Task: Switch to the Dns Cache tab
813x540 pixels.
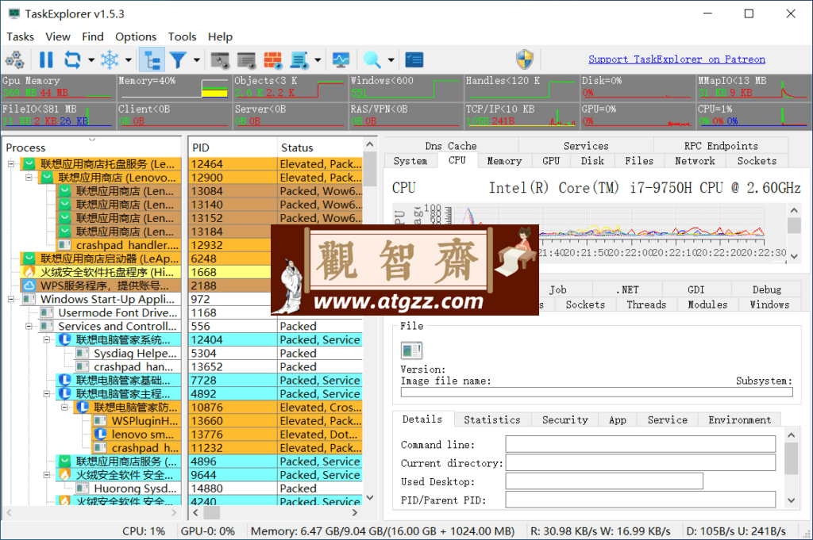Action: click(451, 146)
